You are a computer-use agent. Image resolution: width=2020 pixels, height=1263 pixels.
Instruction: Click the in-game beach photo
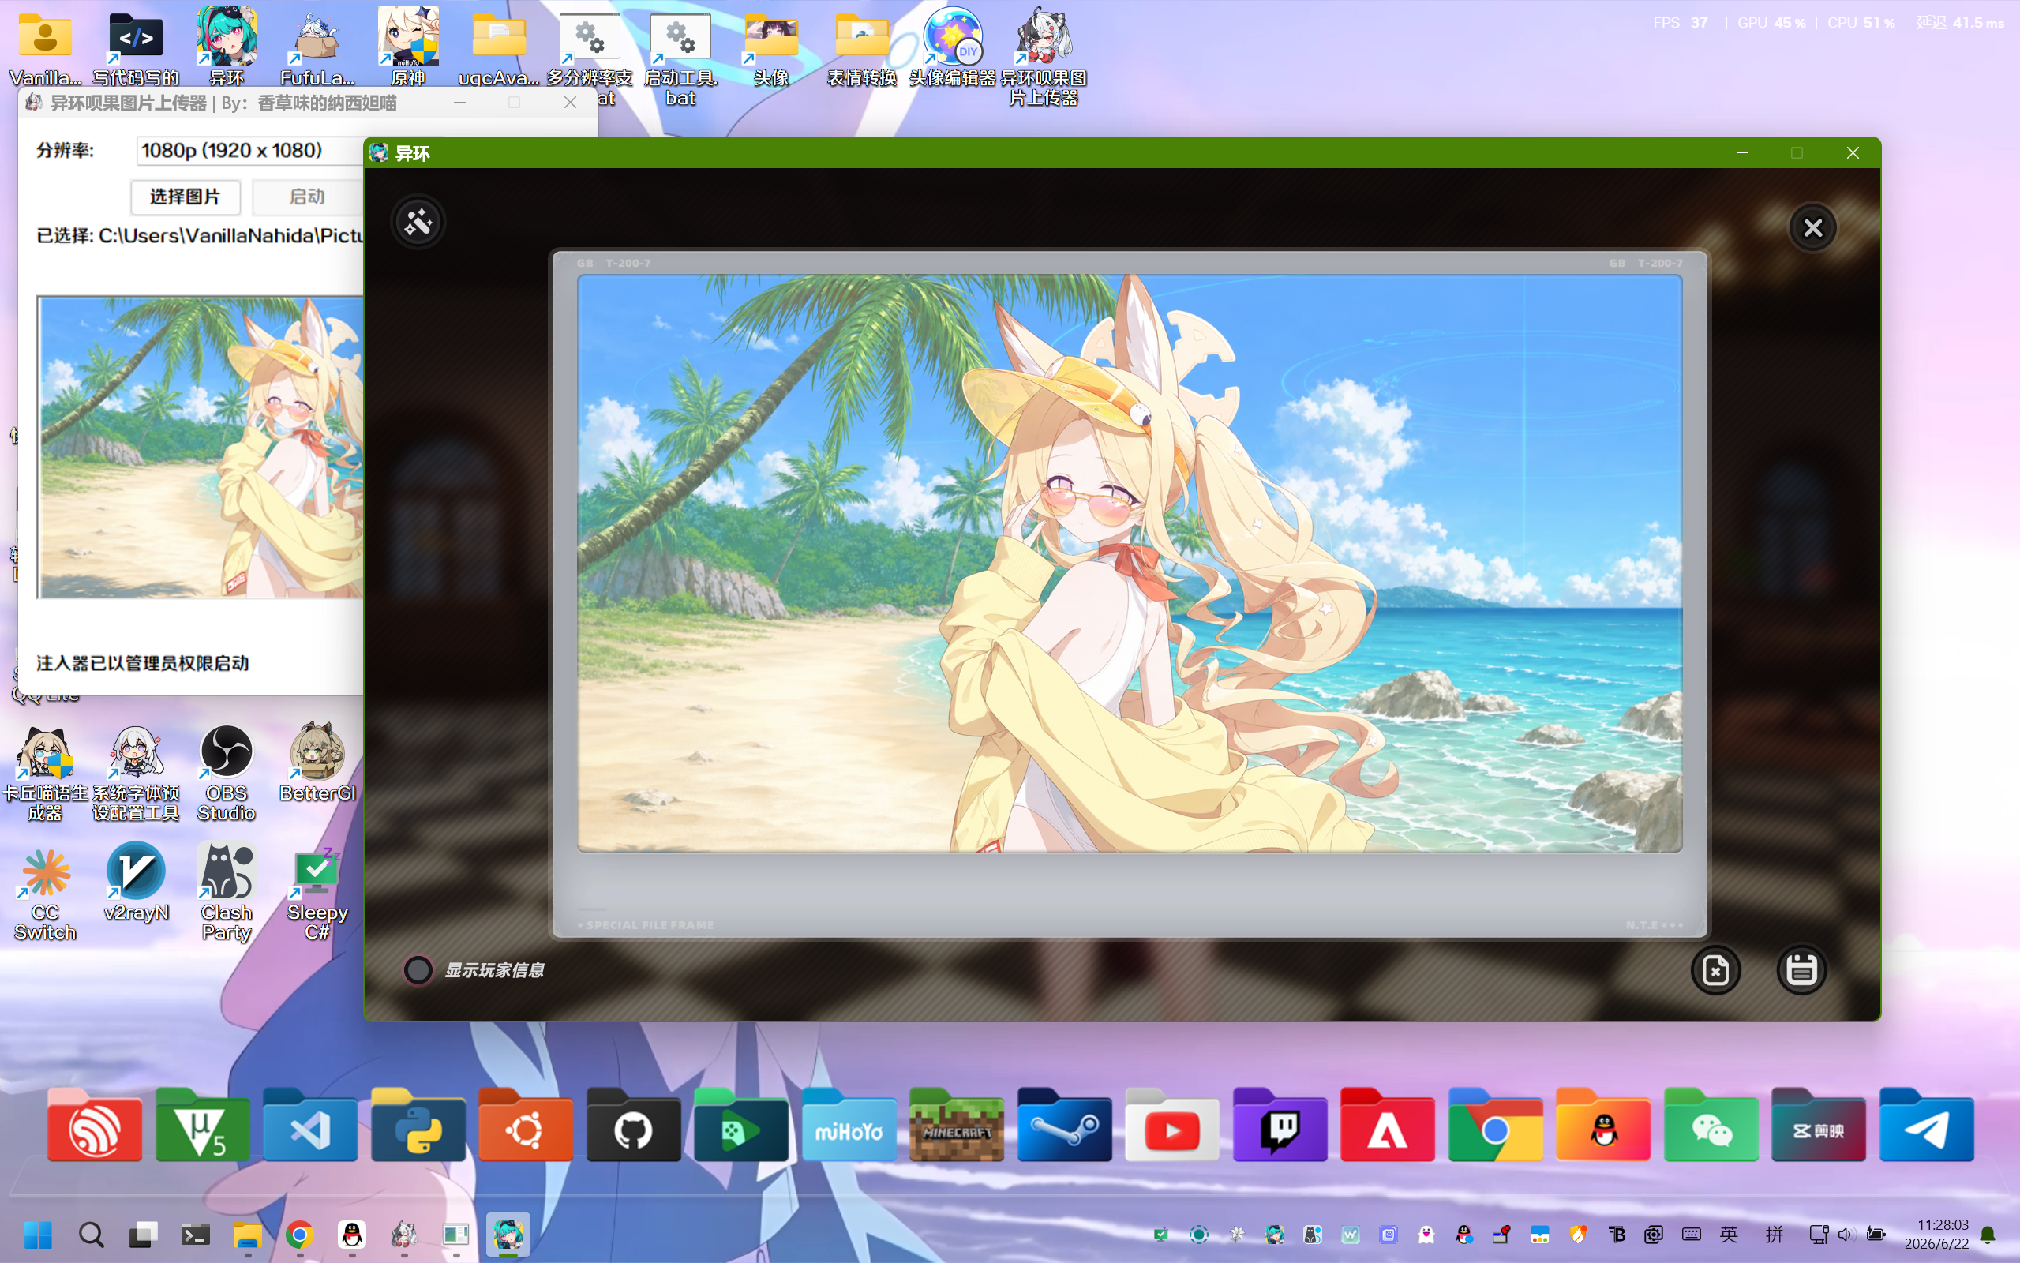tap(1129, 563)
